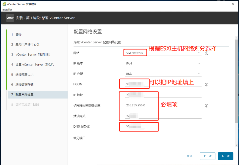
Task: Click the 配置网络设置 page heading
Action: (88, 32)
